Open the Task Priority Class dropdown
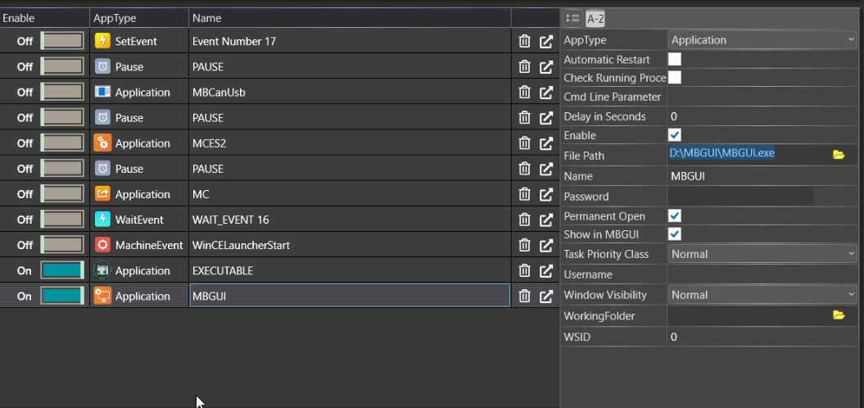 762,254
